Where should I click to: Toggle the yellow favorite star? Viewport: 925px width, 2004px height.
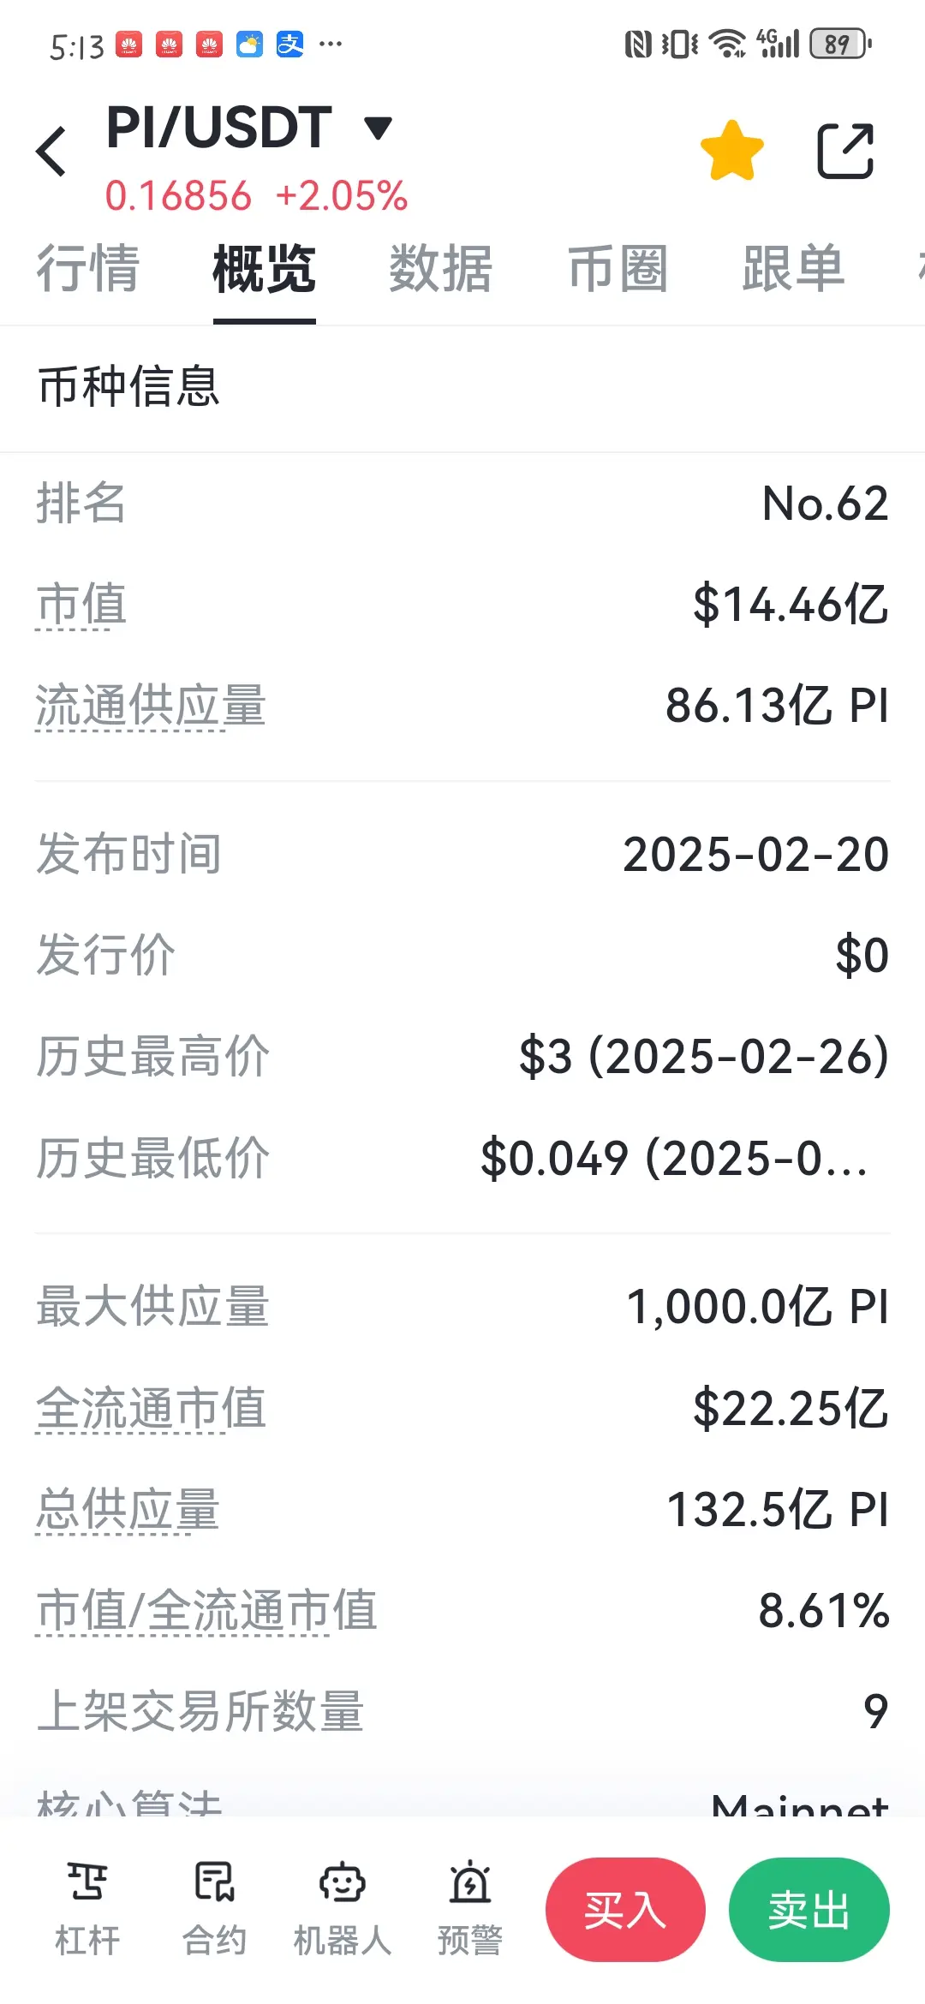(732, 151)
